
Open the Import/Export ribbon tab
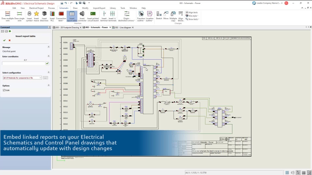coord(99,8)
